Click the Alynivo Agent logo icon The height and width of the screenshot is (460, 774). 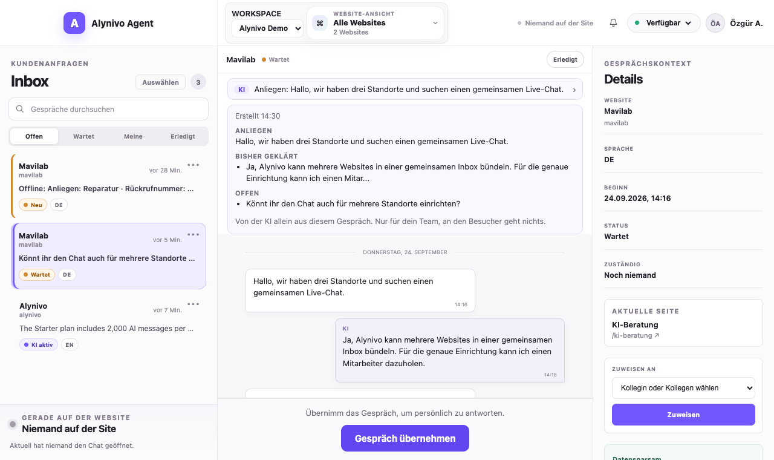click(74, 23)
